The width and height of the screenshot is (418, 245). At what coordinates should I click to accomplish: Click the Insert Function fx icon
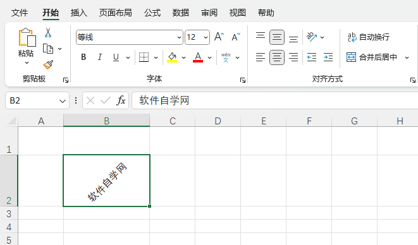point(121,100)
